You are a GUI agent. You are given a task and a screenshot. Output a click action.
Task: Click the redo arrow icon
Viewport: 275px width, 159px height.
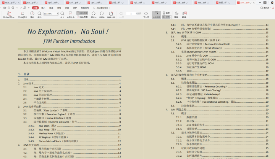coord(21,8)
